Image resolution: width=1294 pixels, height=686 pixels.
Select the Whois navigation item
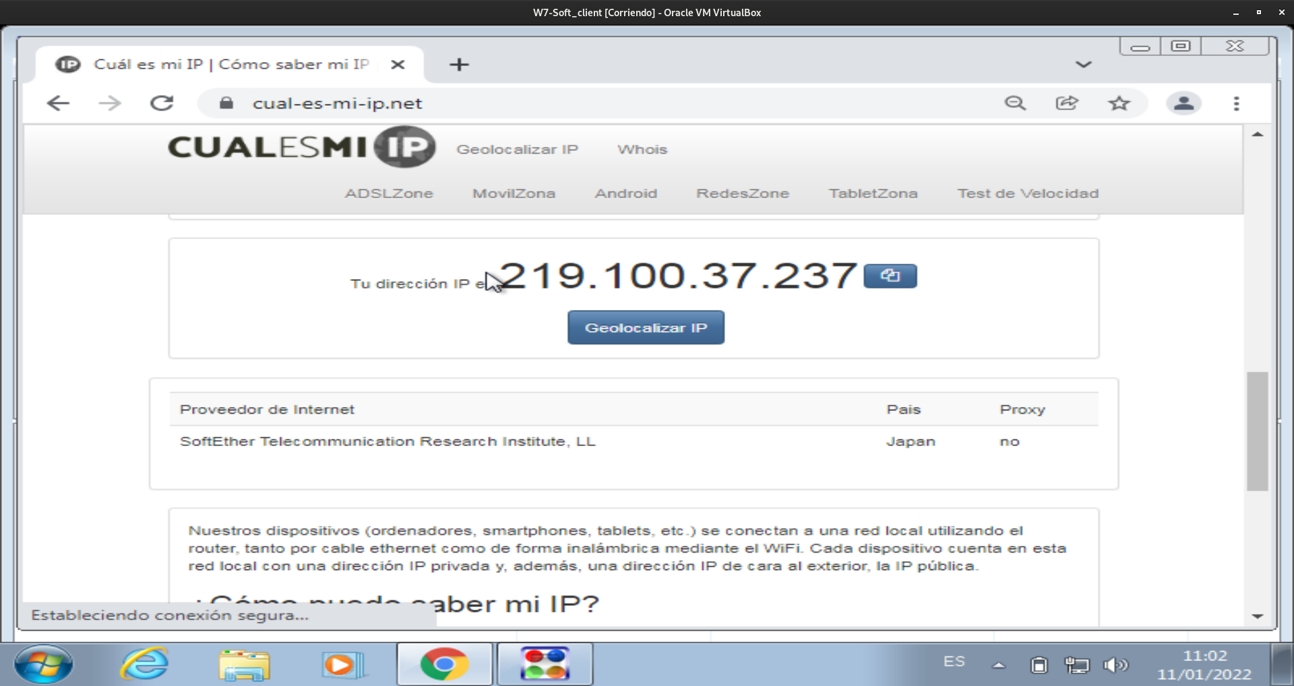(642, 149)
